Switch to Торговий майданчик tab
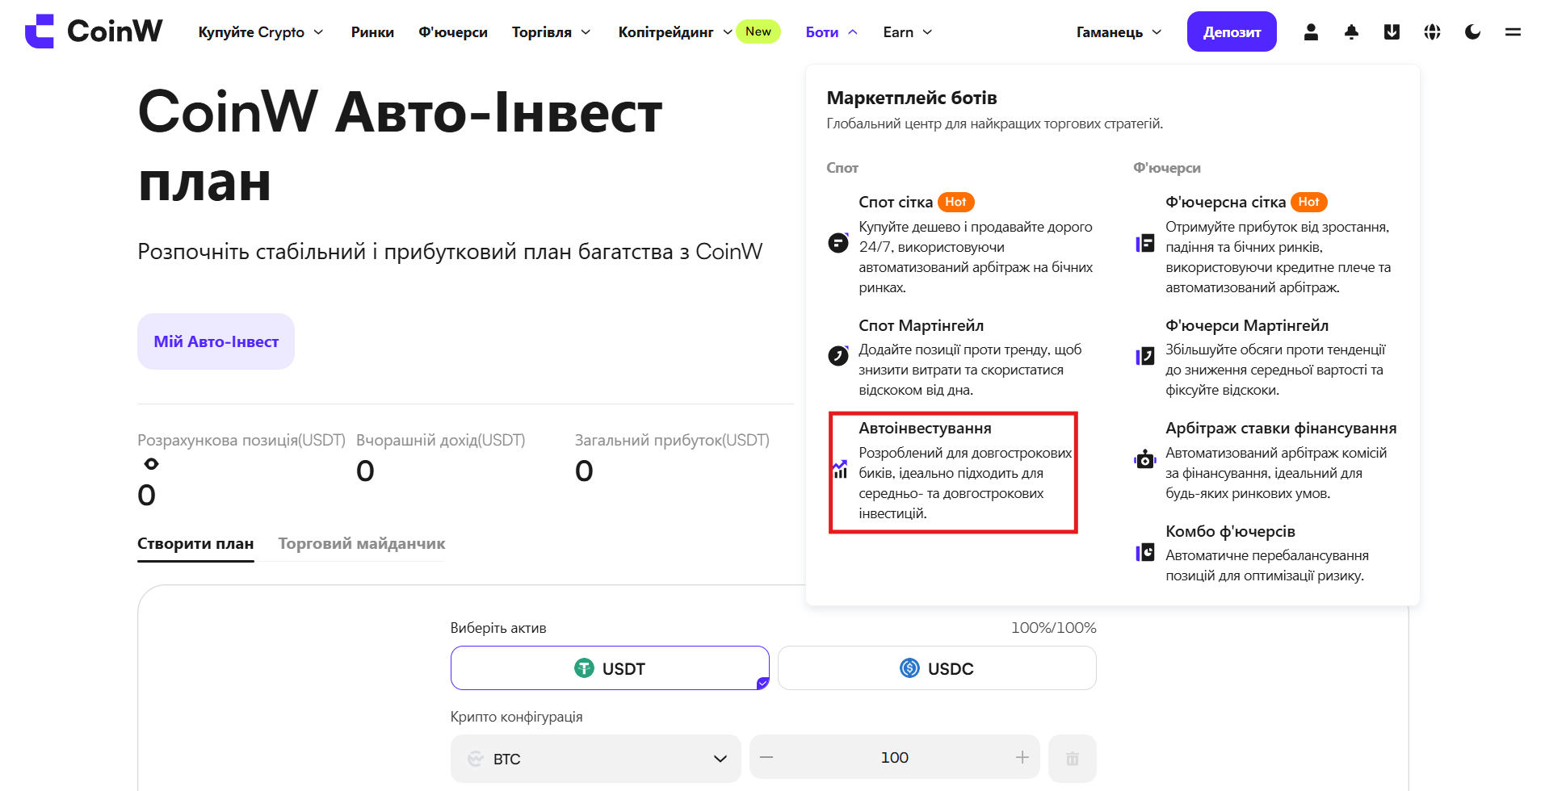Image resolution: width=1545 pixels, height=791 pixels. (361, 544)
